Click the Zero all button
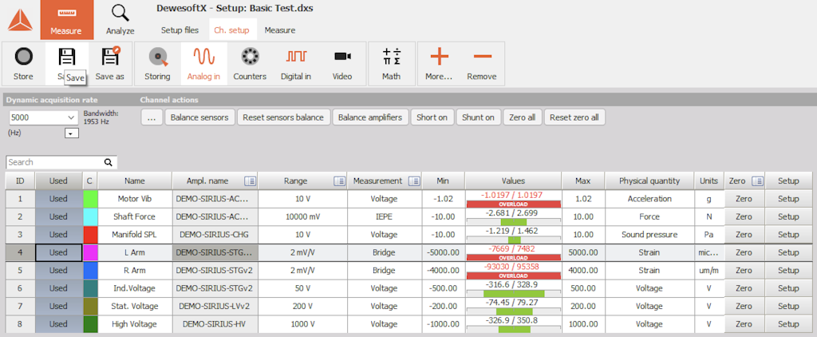The width and height of the screenshot is (817, 337). [x=522, y=117]
